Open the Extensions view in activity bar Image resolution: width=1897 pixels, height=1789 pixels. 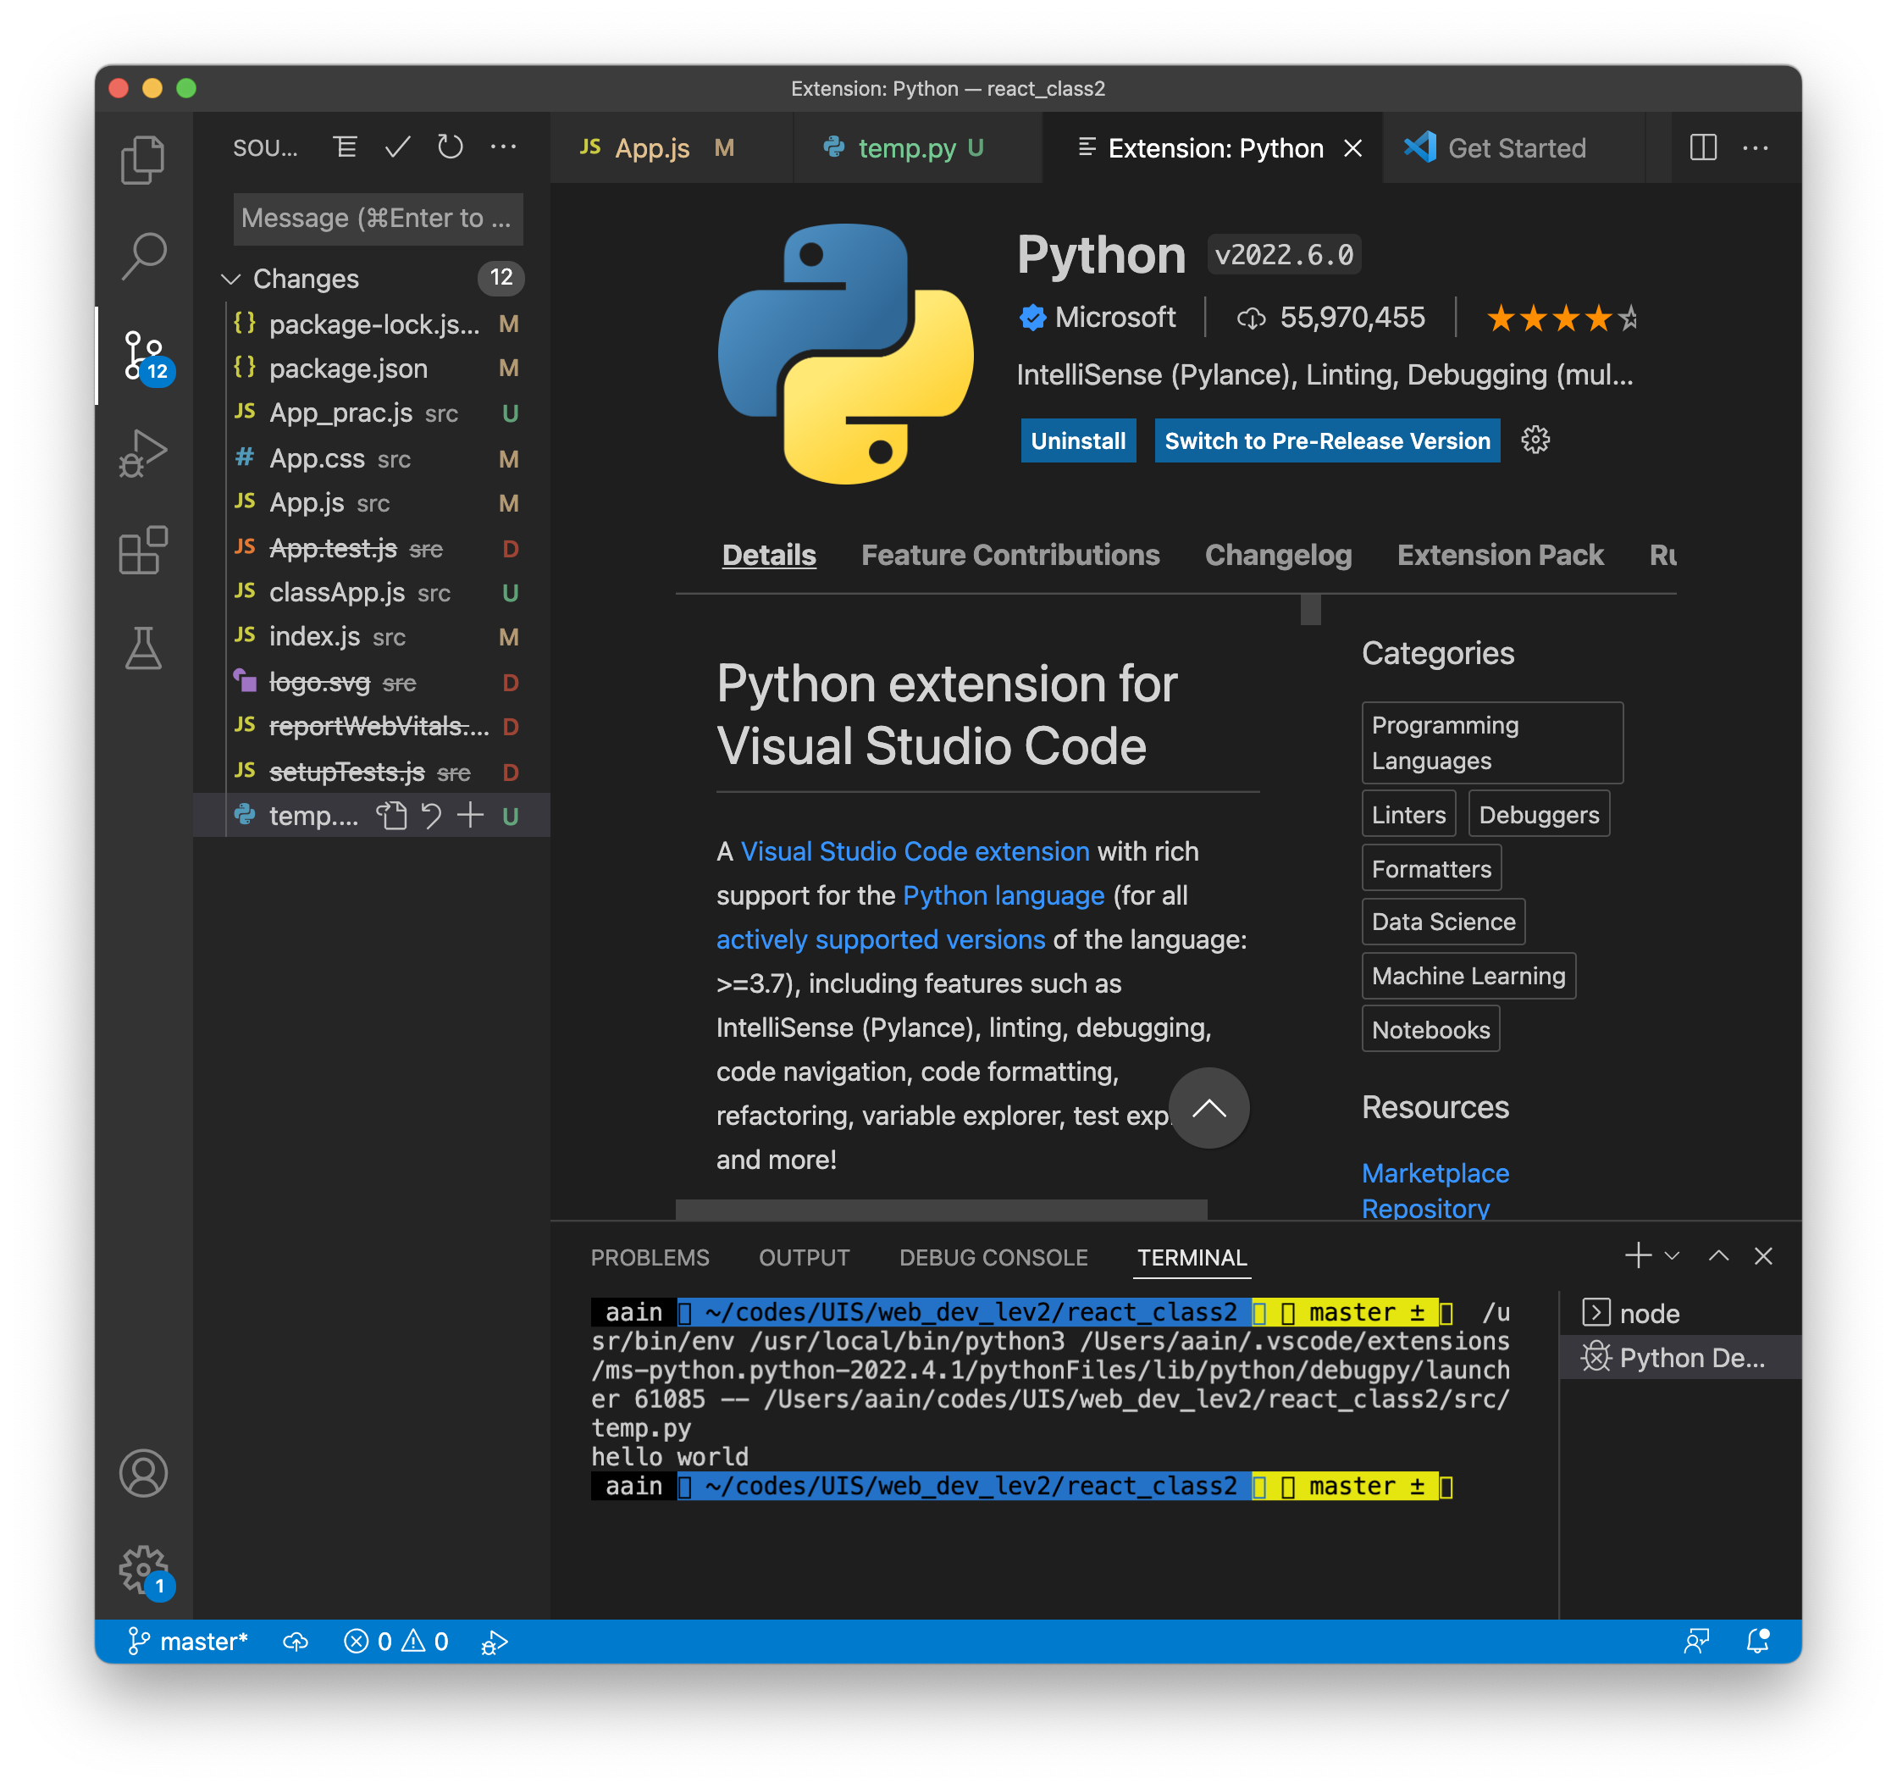pos(143,550)
